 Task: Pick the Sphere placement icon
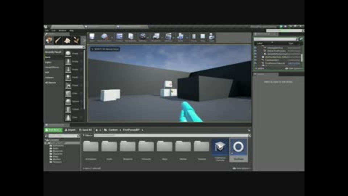point(68,101)
